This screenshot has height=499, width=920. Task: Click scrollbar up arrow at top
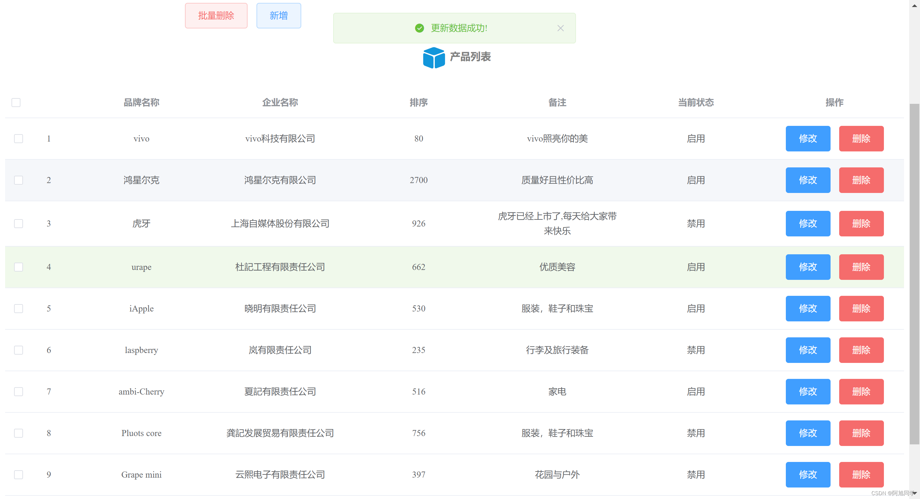tap(914, 5)
